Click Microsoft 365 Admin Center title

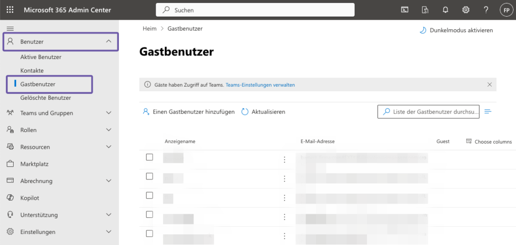pyautogui.click(x=68, y=10)
